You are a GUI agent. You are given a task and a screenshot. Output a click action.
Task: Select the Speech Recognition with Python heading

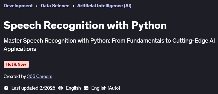(85, 26)
